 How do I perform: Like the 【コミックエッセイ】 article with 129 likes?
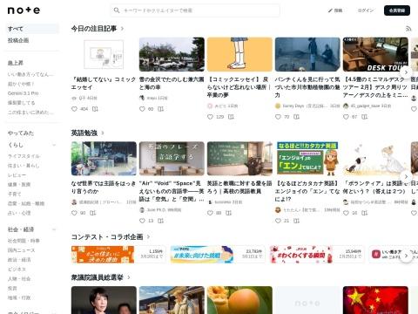point(210,117)
